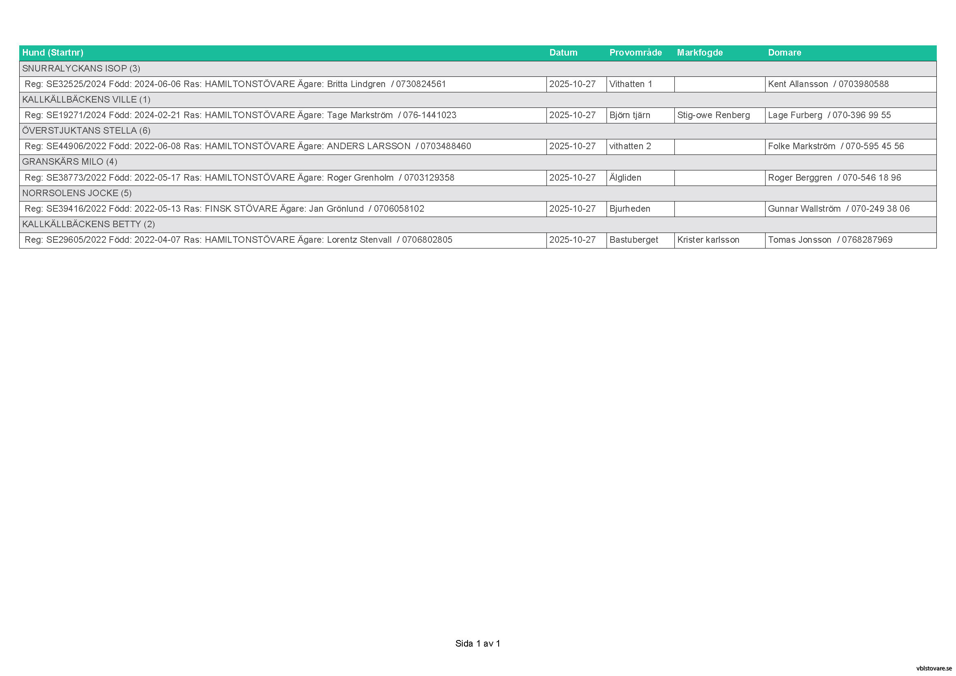This screenshot has height=676, width=956.
Task: Select the KALLKÄLLBÄCKENS BETTY (2) row
Action: (88, 224)
